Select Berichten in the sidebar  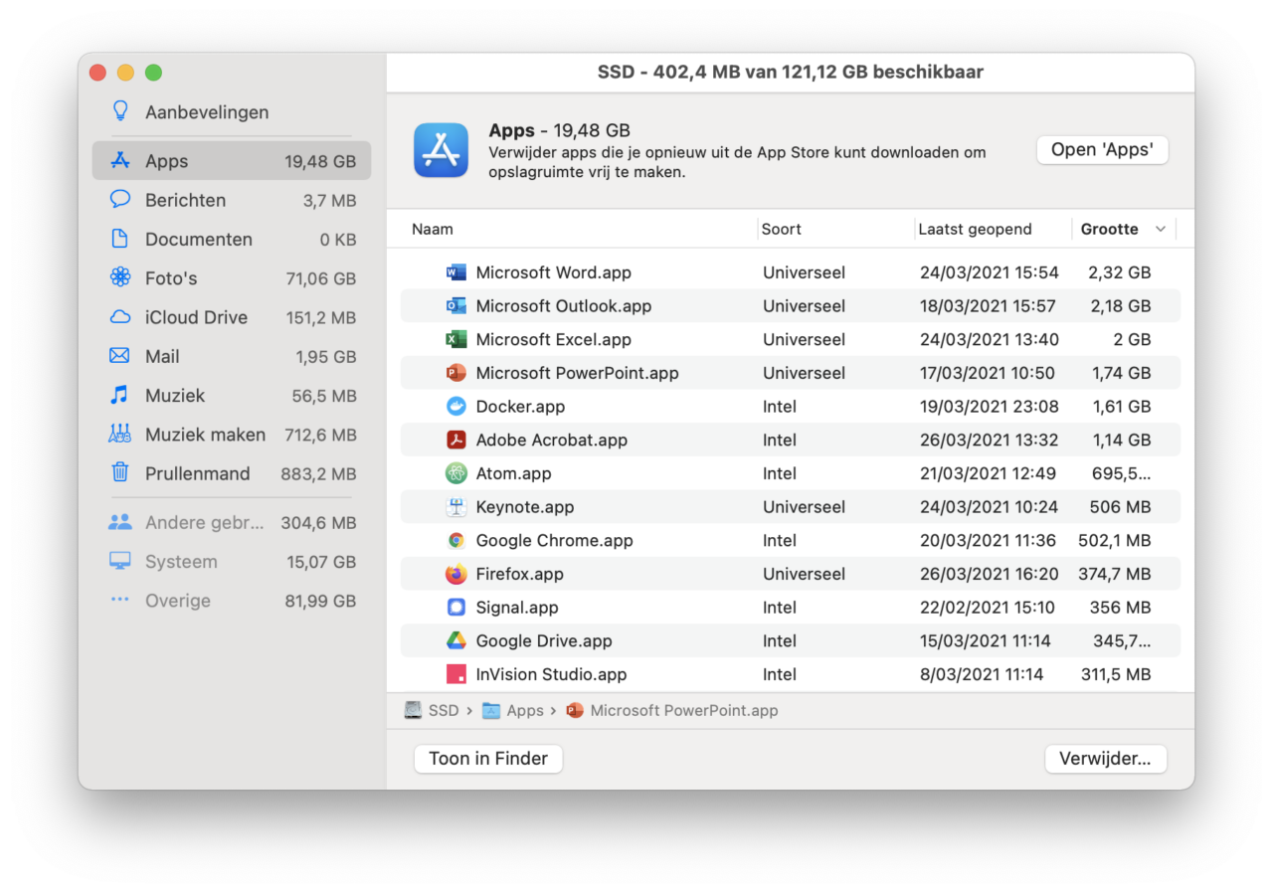pyautogui.click(x=231, y=200)
